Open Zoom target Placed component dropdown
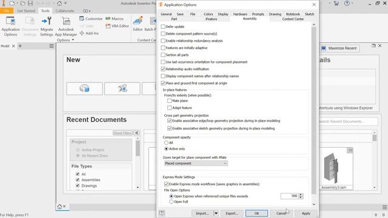This screenshot has height=218, width=388. coord(196,163)
